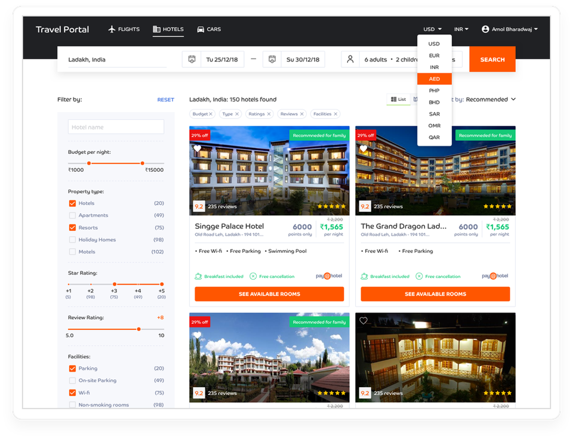Select AED from the currency dropdown
Image resolution: width=573 pixels, height=439 pixels.
[x=434, y=79]
